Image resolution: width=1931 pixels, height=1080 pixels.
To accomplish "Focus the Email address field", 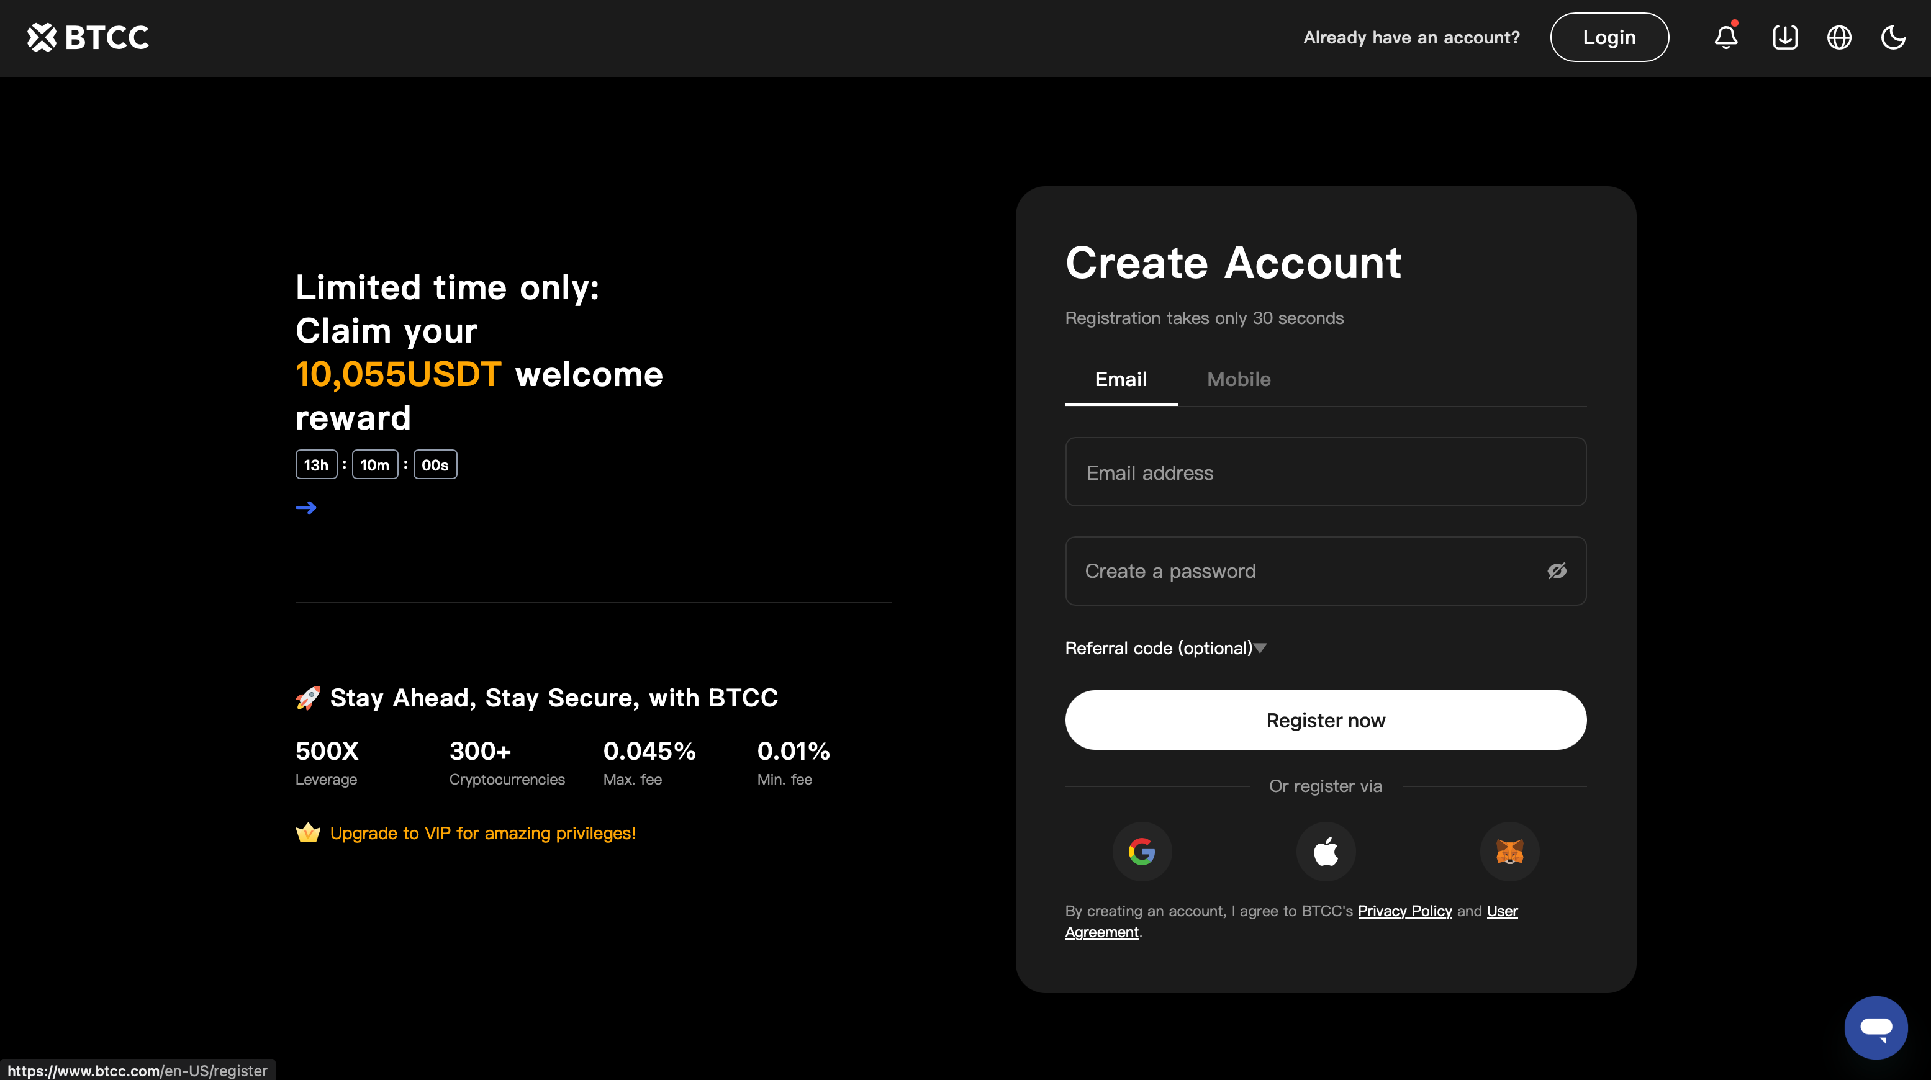I will click(x=1326, y=472).
